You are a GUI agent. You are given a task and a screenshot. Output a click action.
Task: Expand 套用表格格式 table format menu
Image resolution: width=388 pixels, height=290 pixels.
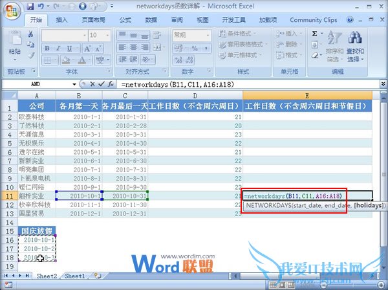point(243,45)
